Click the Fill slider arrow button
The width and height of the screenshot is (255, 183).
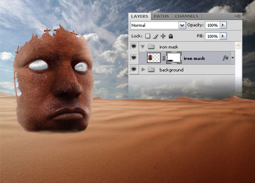click(x=223, y=36)
